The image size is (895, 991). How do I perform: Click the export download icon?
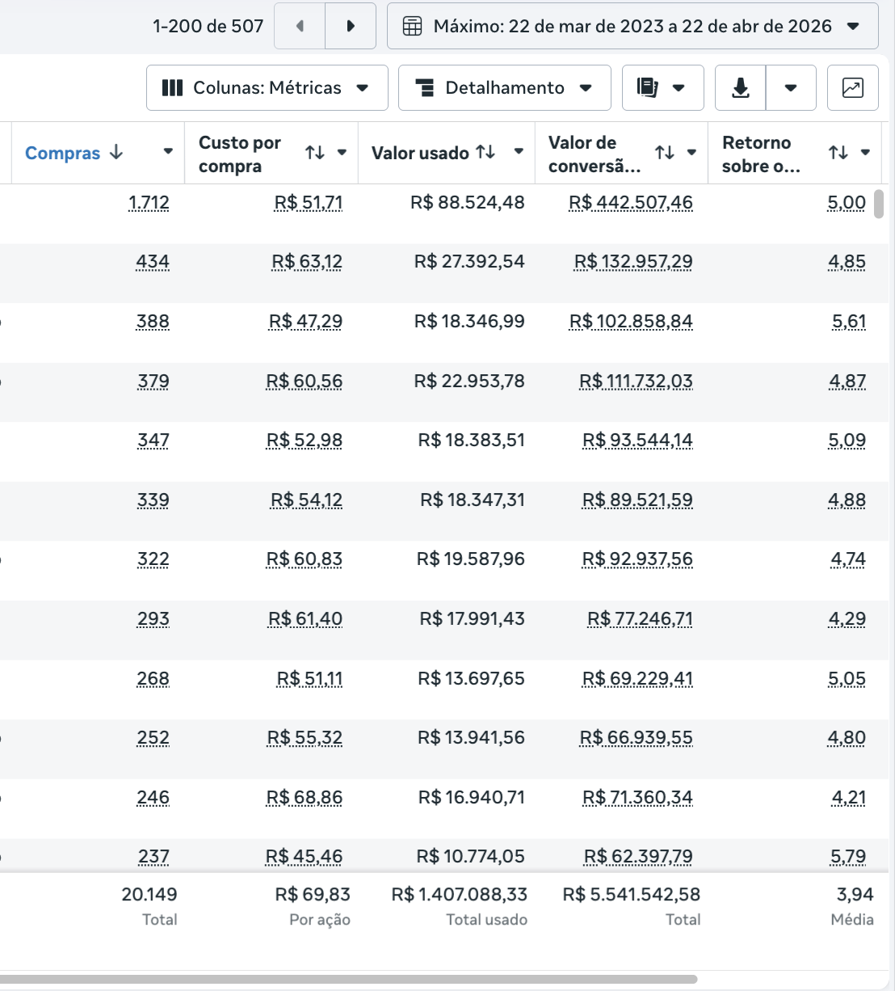click(x=740, y=88)
